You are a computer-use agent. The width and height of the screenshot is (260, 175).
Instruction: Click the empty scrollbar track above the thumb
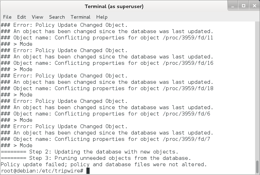(257, 88)
